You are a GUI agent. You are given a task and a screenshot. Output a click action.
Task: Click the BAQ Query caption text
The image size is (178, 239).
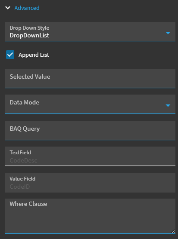pyautogui.click(x=25, y=129)
